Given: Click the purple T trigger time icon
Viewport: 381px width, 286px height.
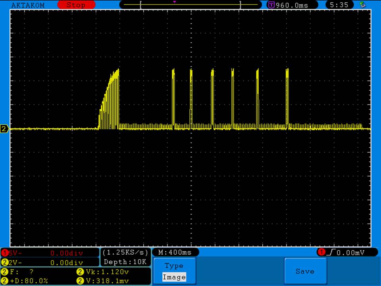Looking at the screenshot, I should [x=271, y=5].
